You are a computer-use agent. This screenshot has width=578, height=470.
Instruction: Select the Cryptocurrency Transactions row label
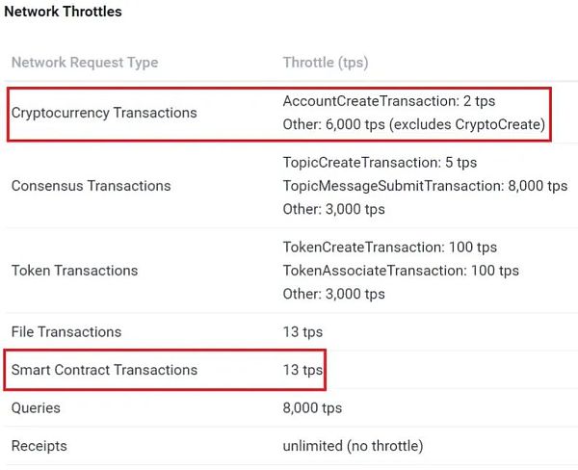click(104, 113)
